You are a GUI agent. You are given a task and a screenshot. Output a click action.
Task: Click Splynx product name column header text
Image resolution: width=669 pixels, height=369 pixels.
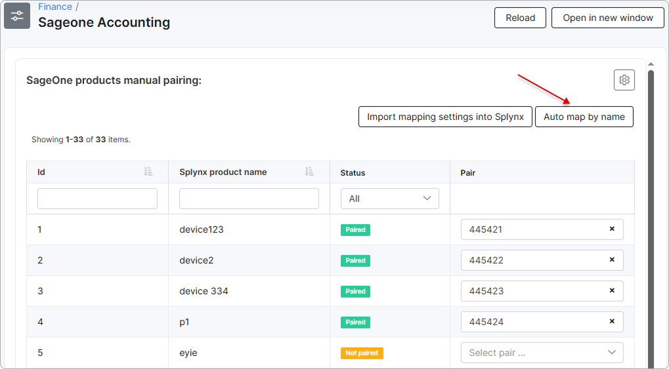point(223,172)
